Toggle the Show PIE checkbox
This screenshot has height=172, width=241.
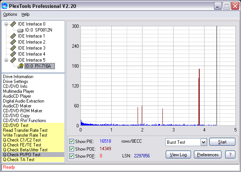(71, 141)
